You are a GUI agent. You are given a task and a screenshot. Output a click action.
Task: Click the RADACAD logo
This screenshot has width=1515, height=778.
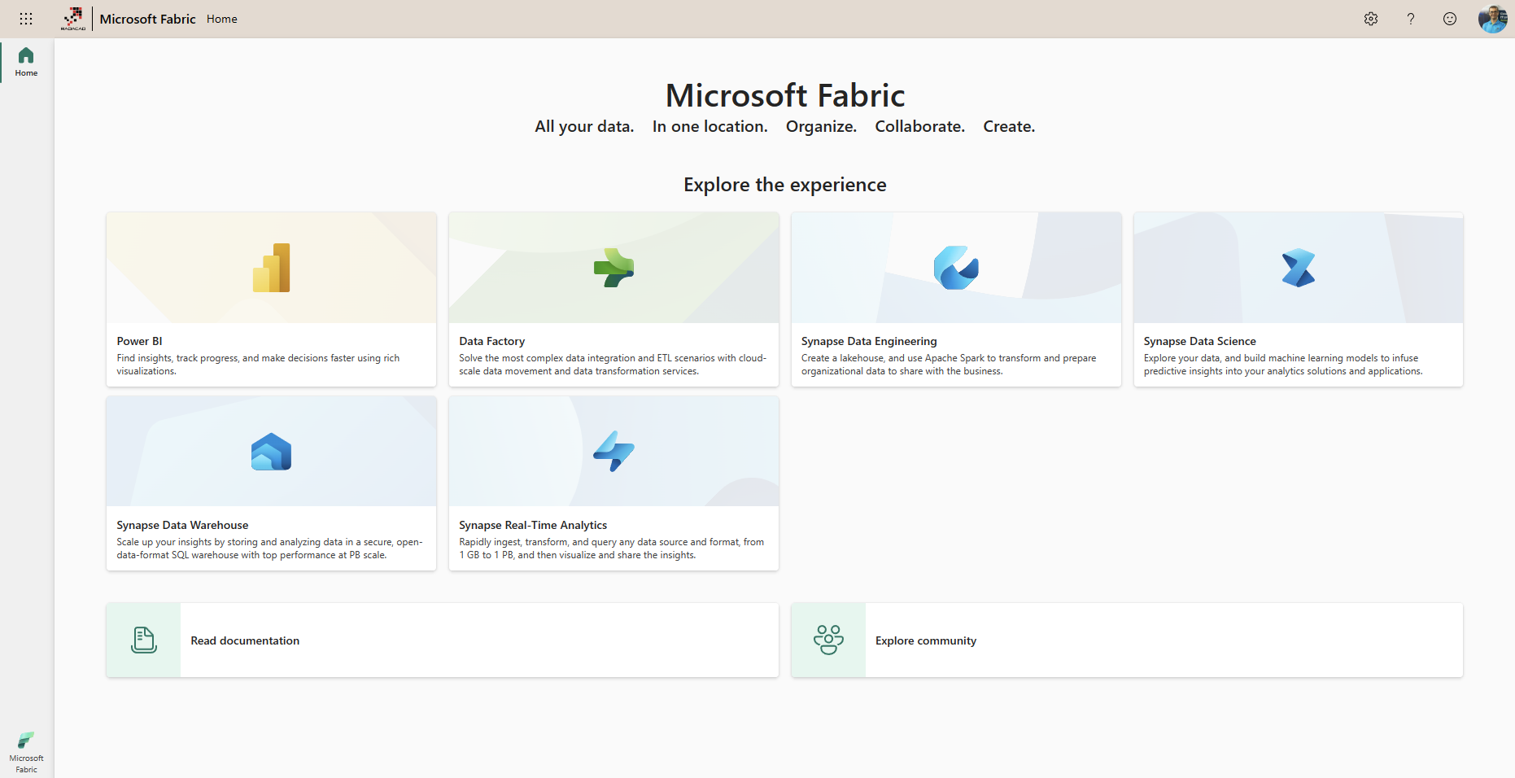[73, 19]
